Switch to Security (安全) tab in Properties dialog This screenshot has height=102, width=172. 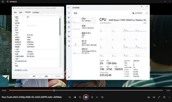[x=21, y=12]
